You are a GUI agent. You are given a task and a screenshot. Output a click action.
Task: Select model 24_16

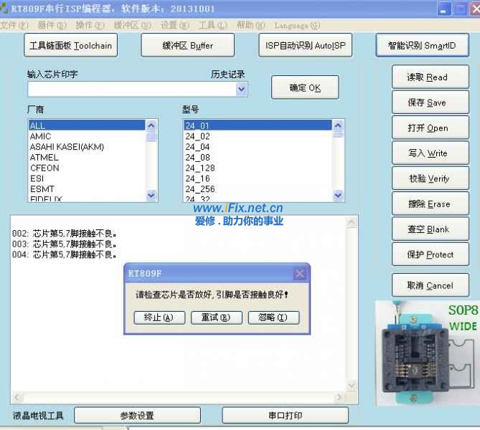pos(258,178)
